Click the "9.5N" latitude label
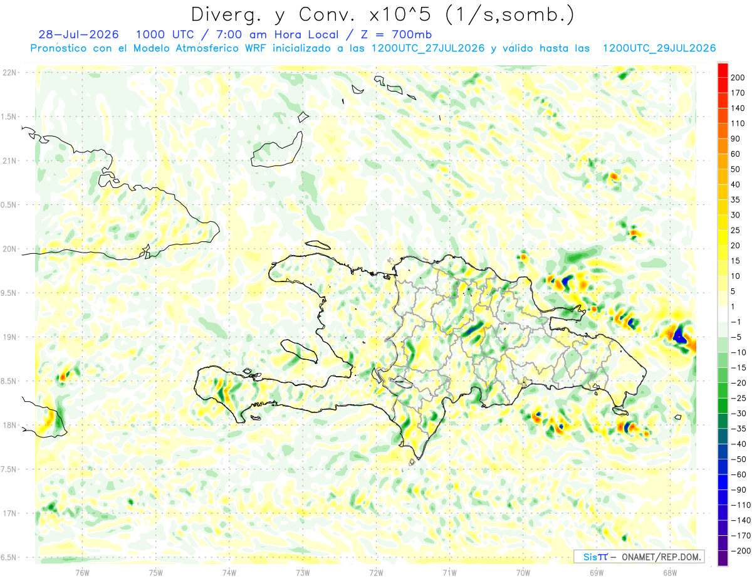This screenshot has width=752, height=581. click(9, 293)
